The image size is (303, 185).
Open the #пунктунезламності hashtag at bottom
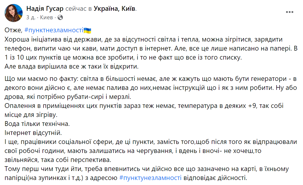point(150,178)
